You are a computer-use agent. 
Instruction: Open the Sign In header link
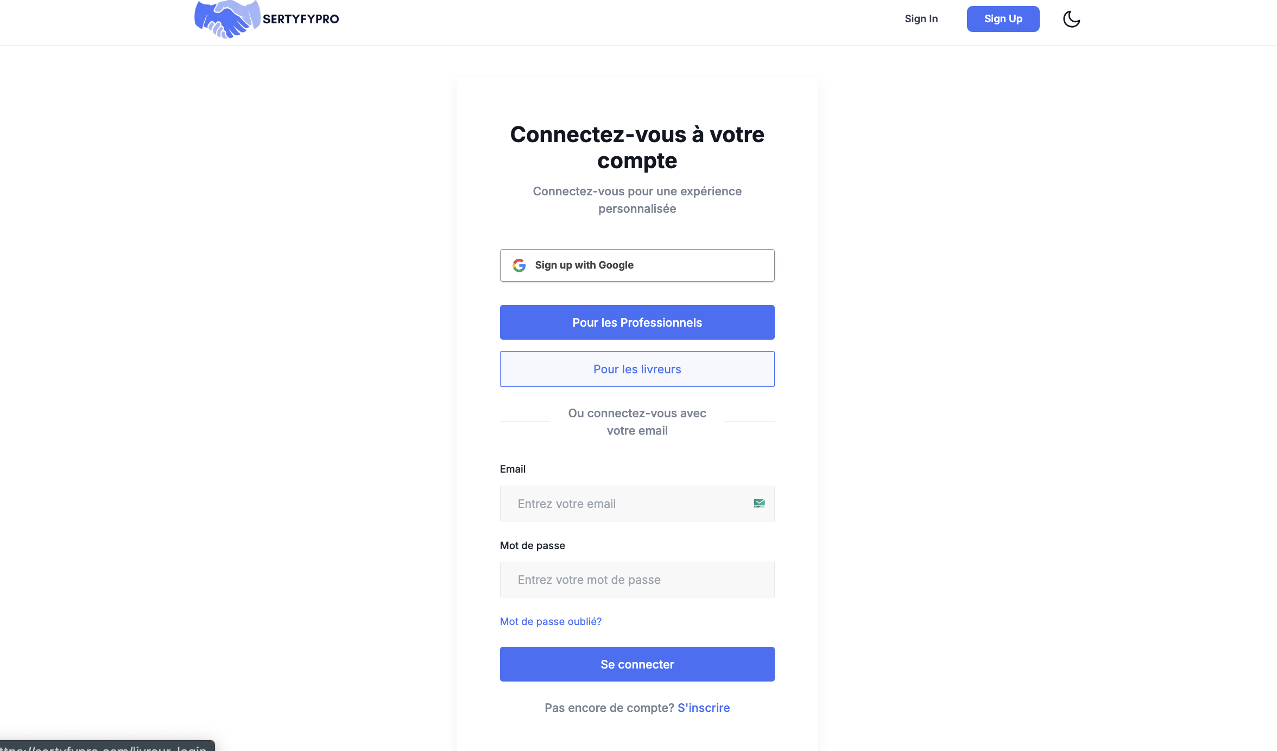tap(921, 19)
